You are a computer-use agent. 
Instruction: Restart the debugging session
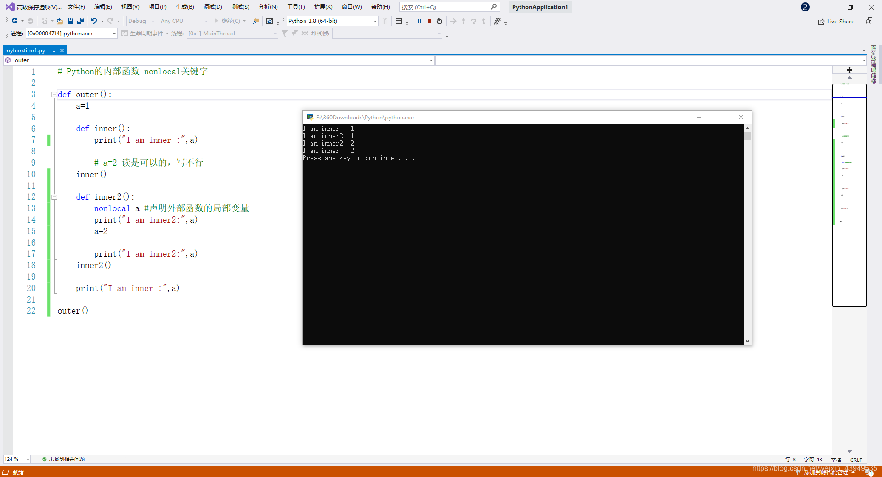440,21
